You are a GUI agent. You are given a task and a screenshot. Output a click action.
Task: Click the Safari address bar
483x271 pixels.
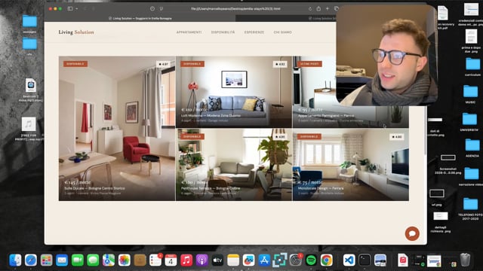pos(235,8)
